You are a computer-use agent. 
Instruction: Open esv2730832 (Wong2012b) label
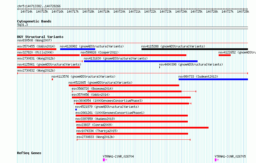[x=36, y=70]
